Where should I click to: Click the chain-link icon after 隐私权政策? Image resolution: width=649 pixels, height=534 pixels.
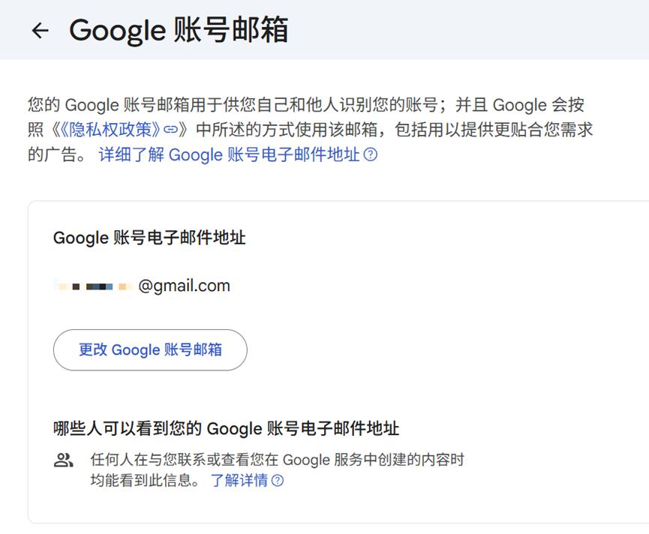point(172,130)
